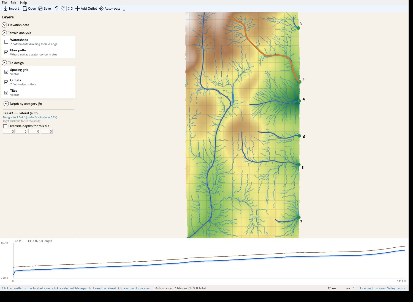The height and width of the screenshot is (302, 413).
Task: Click the fit-to-view frame icon
Action: (70, 9)
